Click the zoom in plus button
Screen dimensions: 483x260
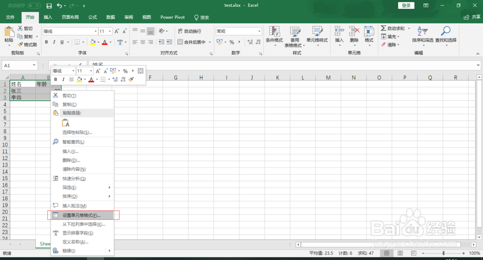[464, 253]
